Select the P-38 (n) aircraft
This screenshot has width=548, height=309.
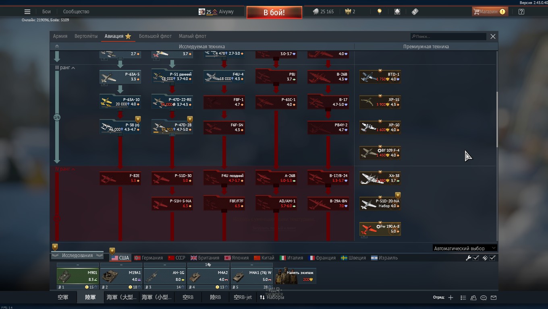click(120, 127)
